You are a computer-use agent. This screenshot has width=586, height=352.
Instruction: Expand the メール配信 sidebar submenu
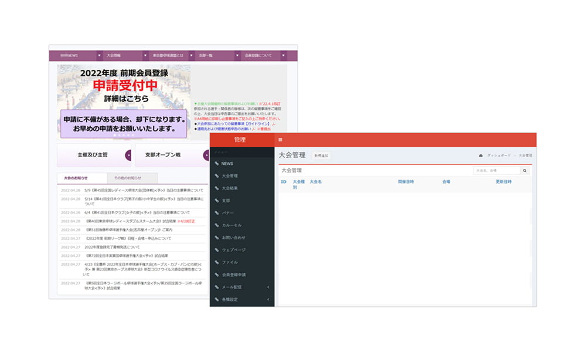tap(268, 287)
